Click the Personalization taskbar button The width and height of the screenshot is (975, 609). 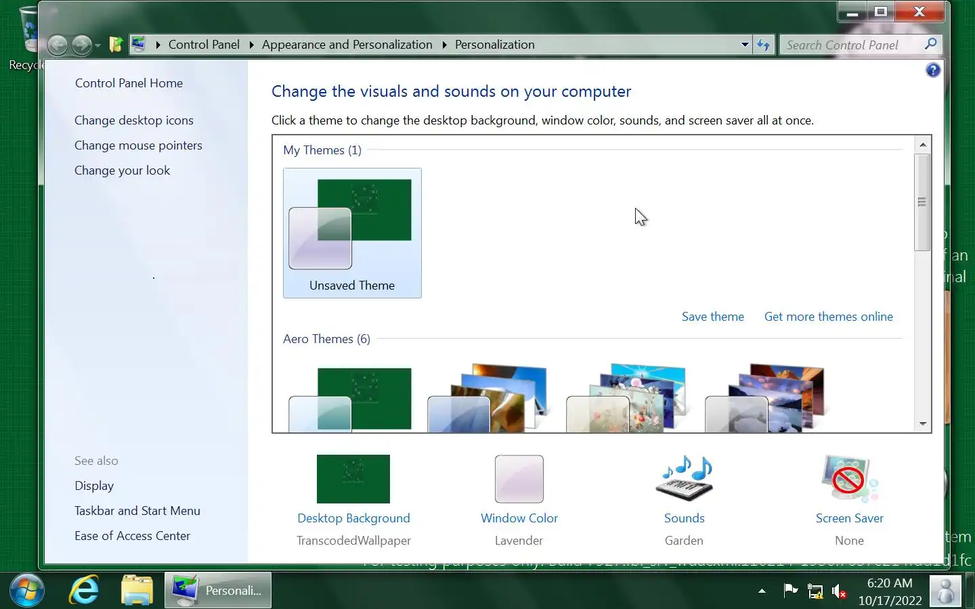[x=218, y=591]
